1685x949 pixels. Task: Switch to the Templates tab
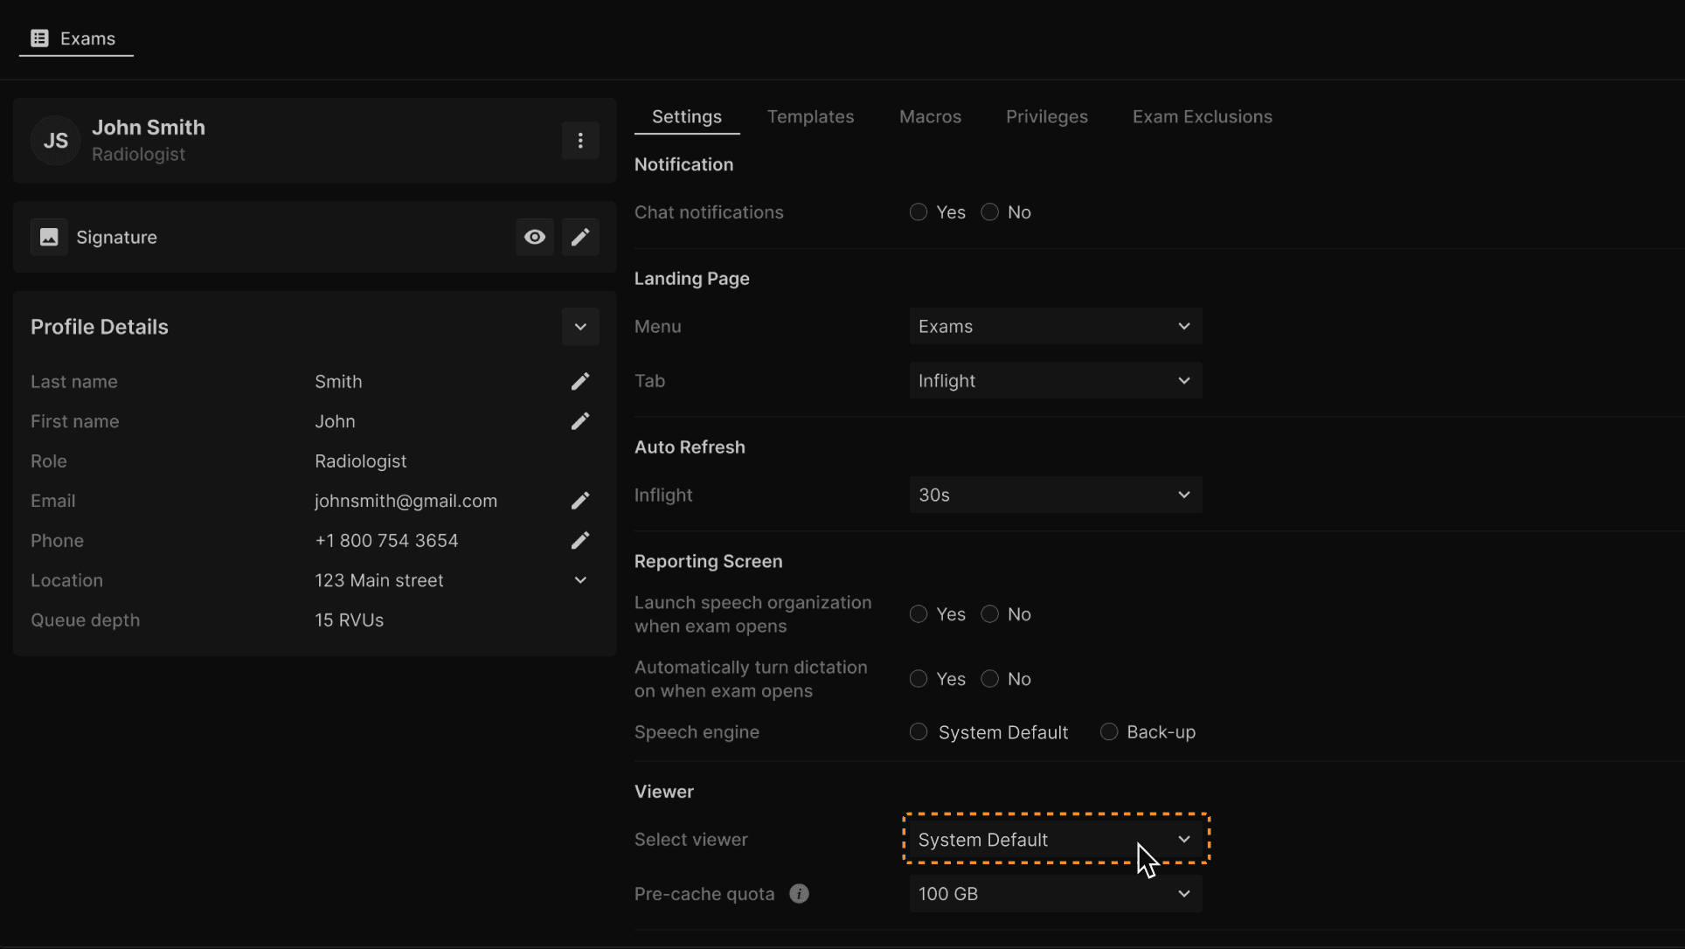click(x=810, y=117)
